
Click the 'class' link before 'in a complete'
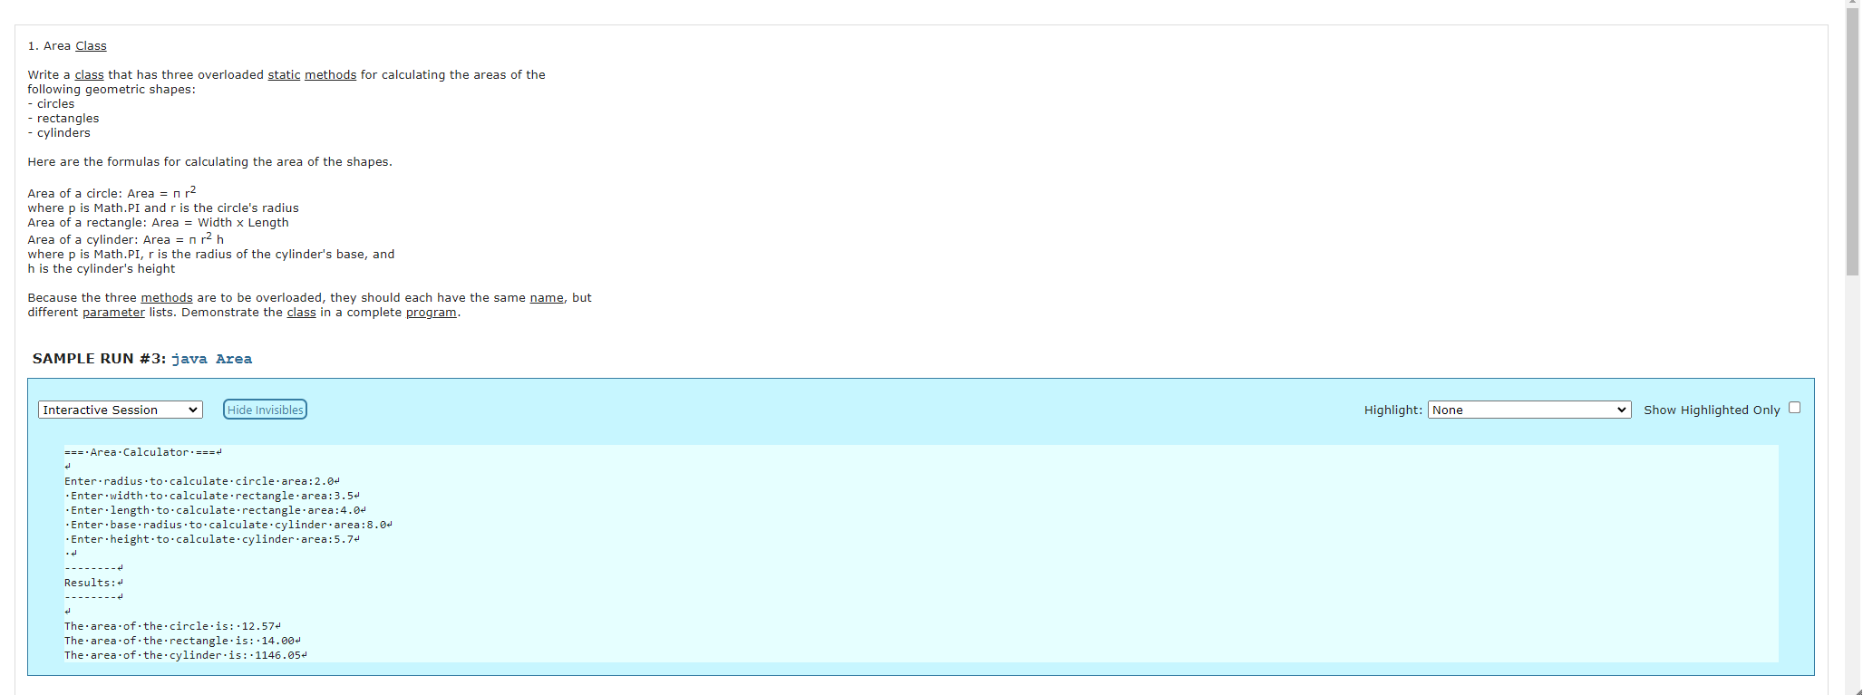(x=301, y=312)
